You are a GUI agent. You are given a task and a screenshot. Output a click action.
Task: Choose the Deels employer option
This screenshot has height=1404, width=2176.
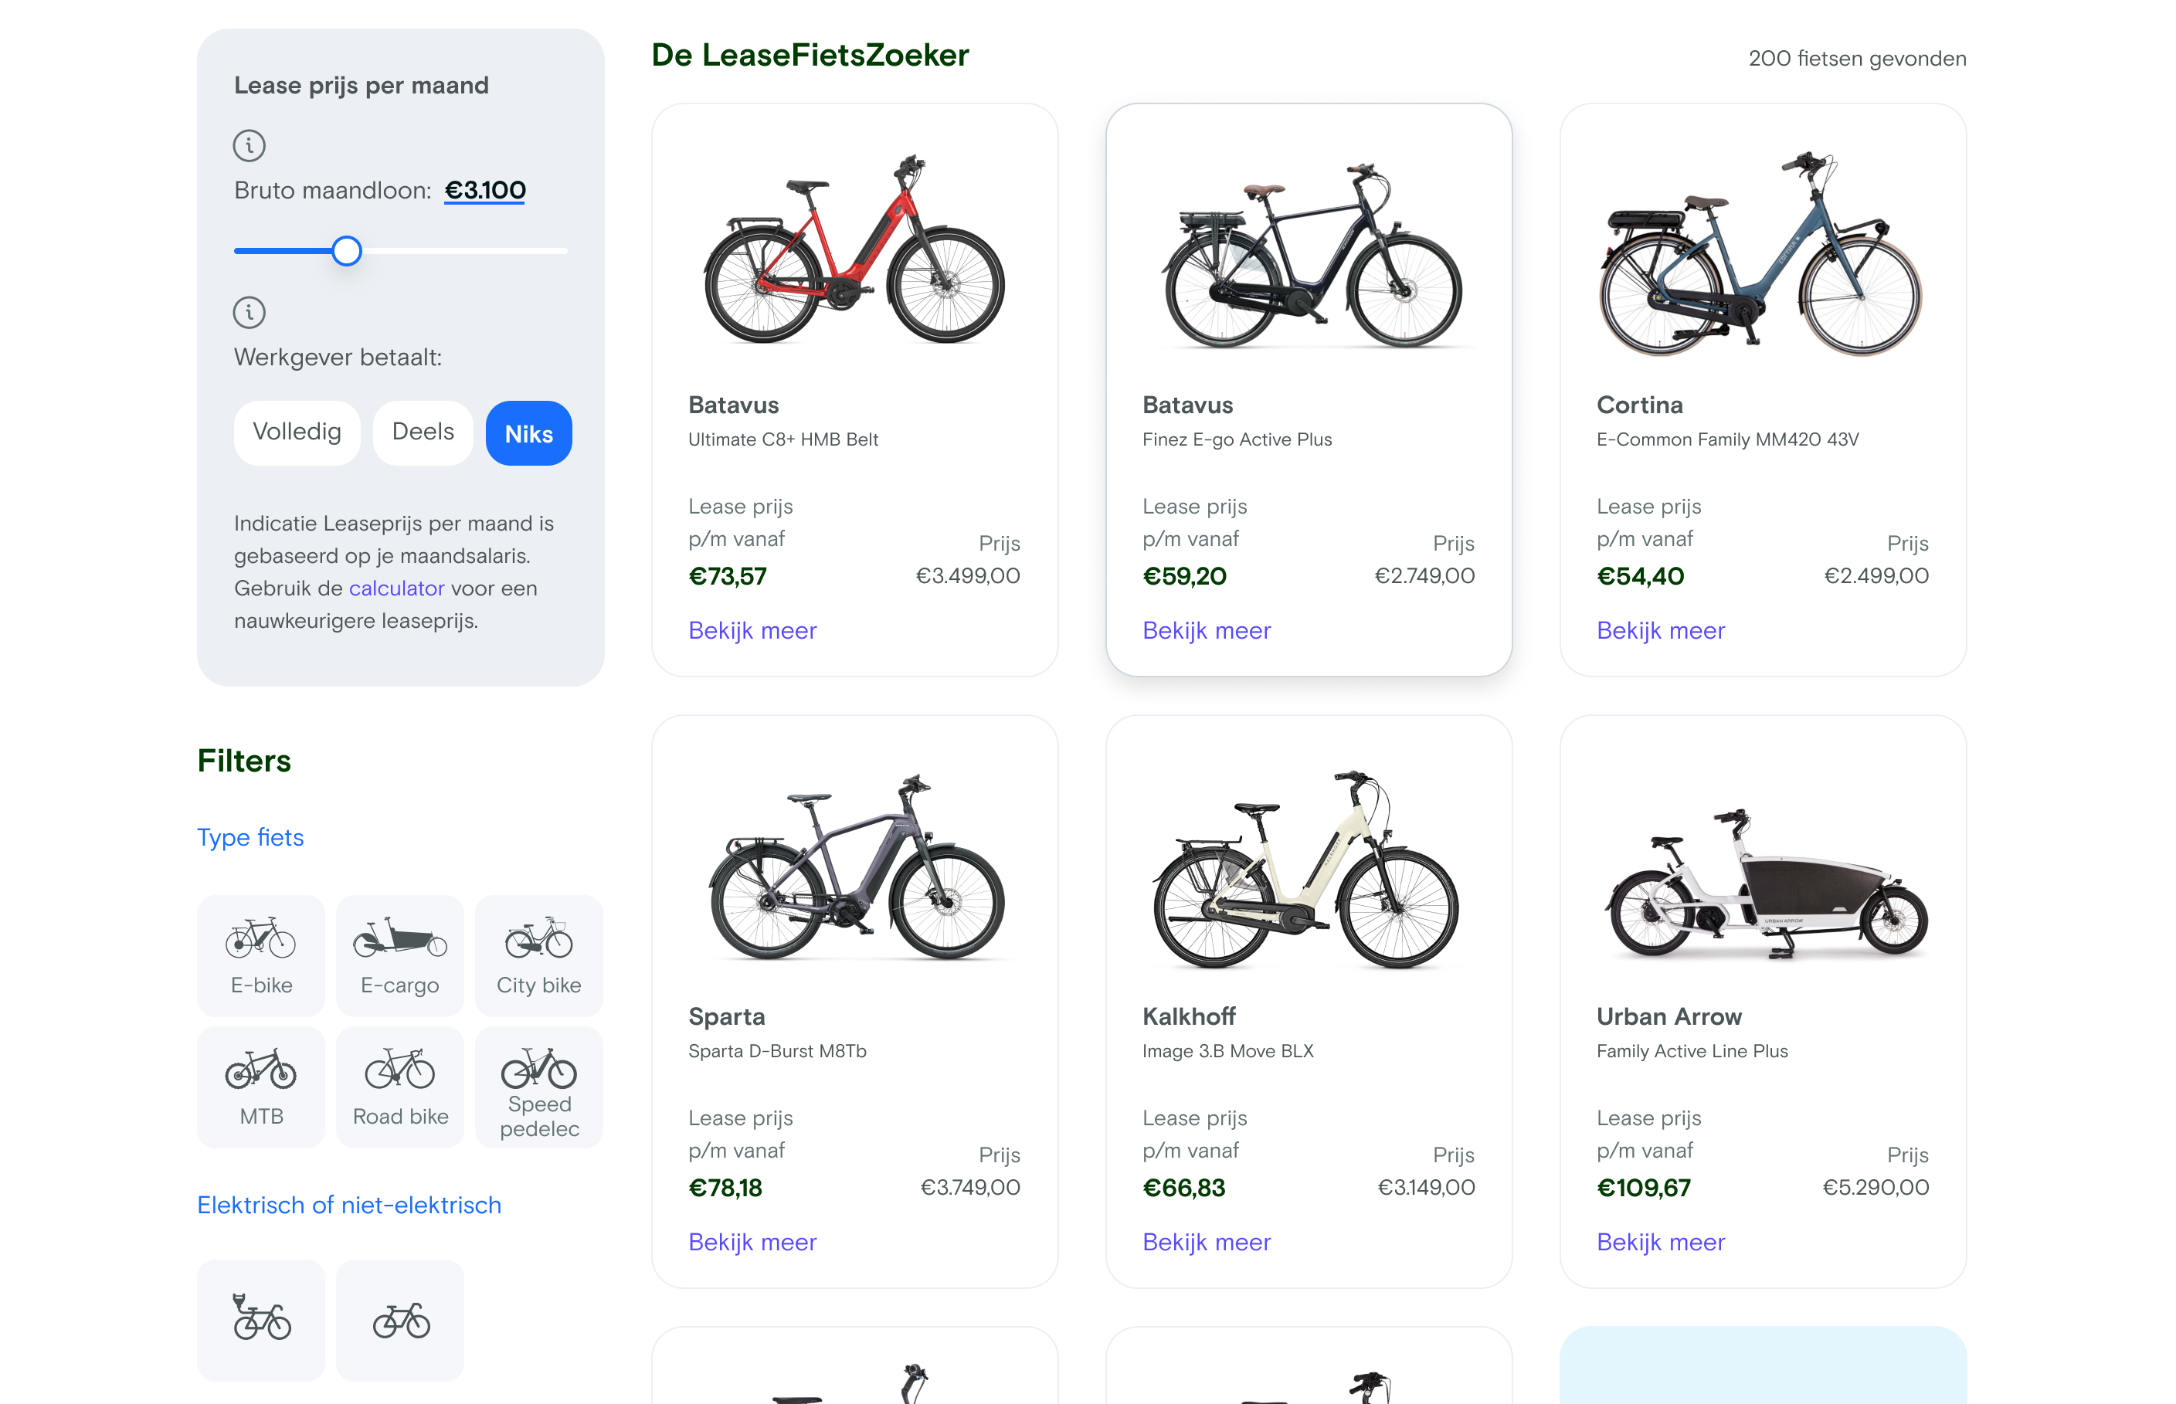pyautogui.click(x=422, y=432)
